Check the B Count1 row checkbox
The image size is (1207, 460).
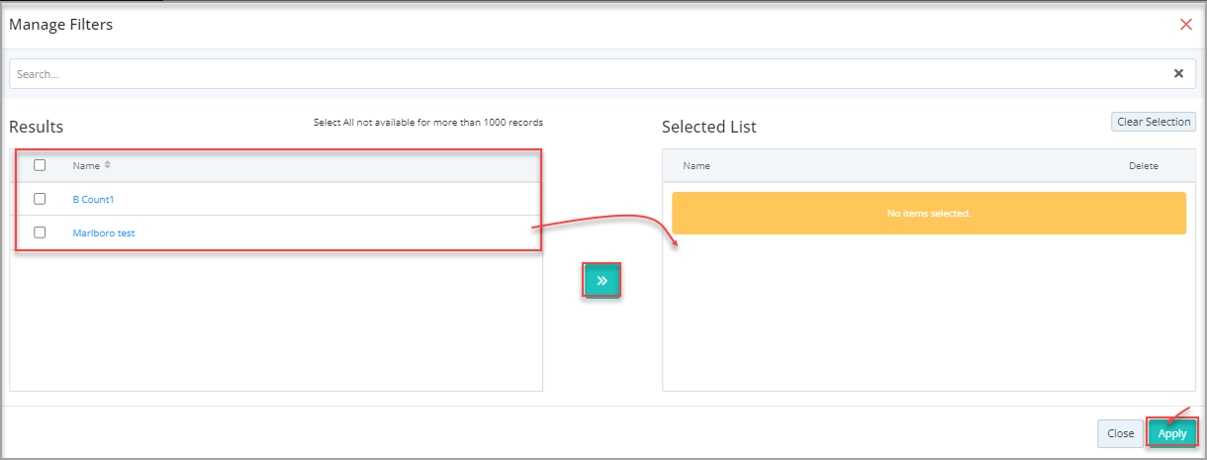(x=41, y=199)
